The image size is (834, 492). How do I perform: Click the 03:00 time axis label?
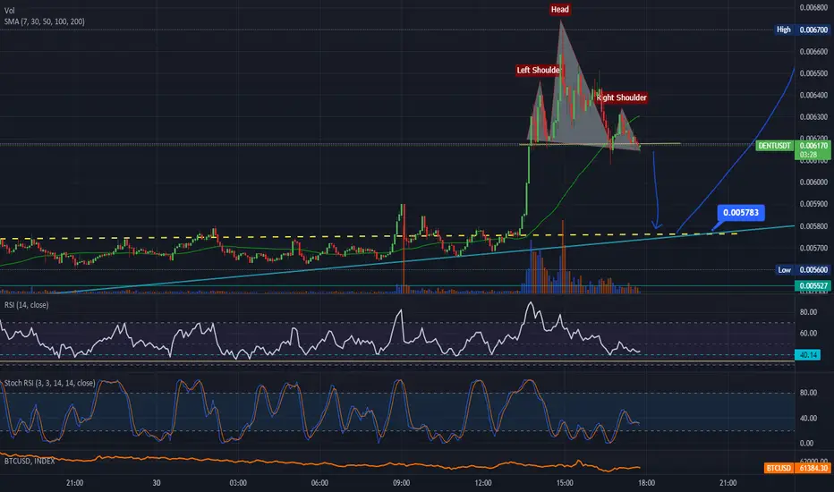(x=238, y=483)
